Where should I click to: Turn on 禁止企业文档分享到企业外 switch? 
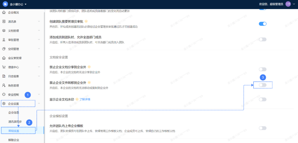[x=263, y=69]
